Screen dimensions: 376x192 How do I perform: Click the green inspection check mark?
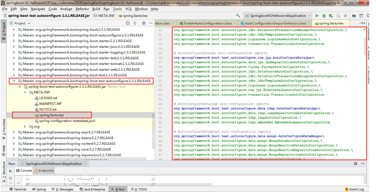365,29
